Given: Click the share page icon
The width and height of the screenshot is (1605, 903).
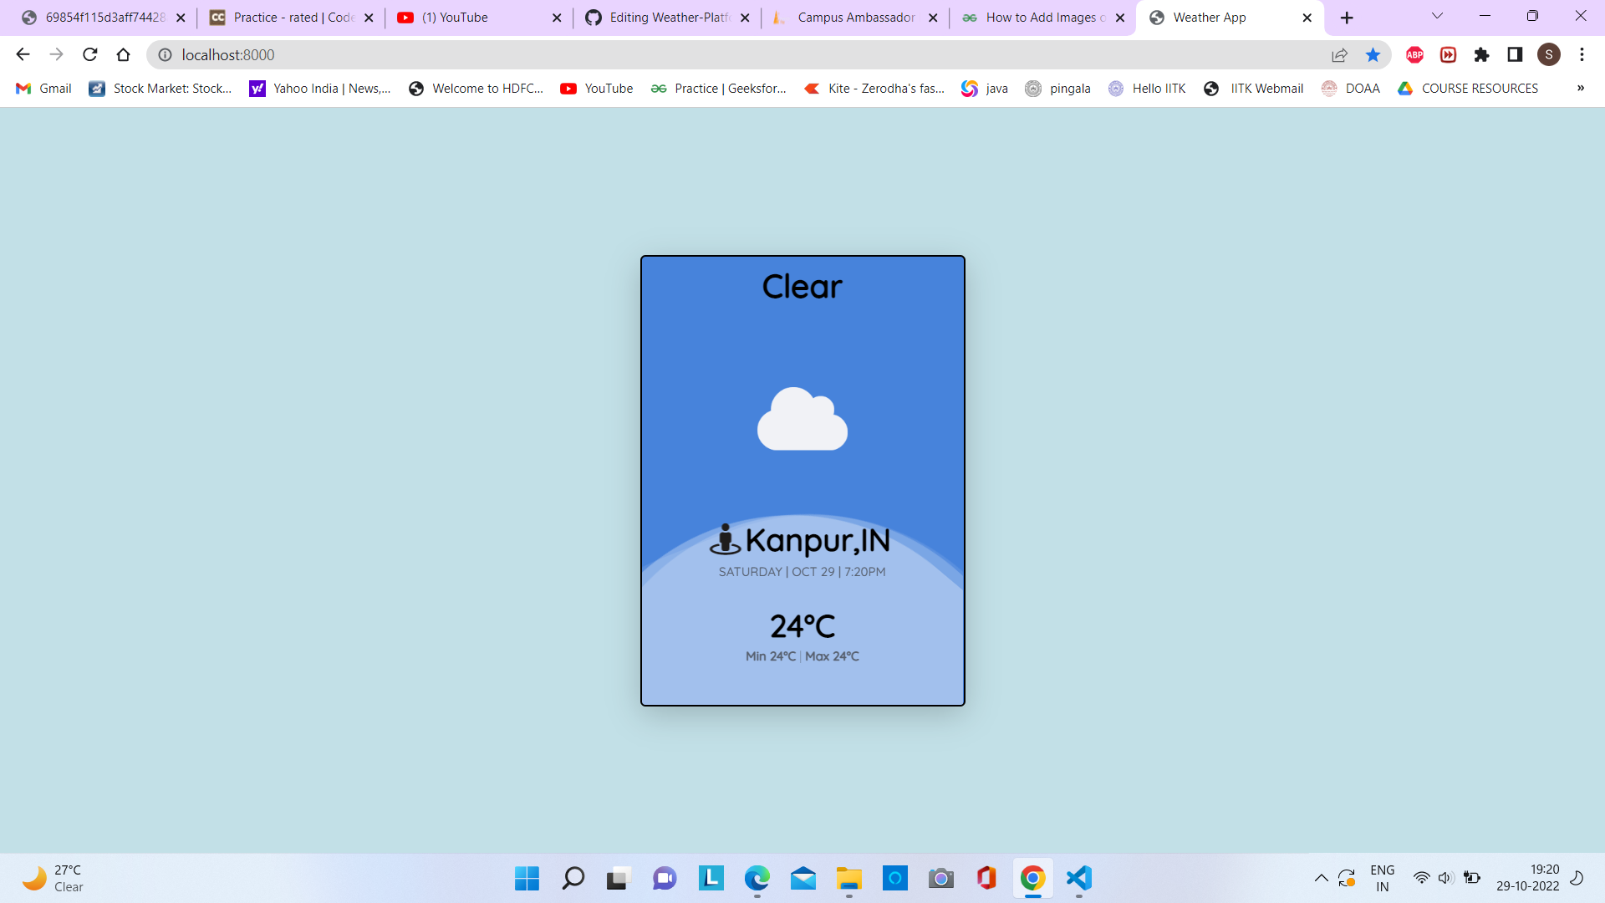Looking at the screenshot, I should (1339, 54).
